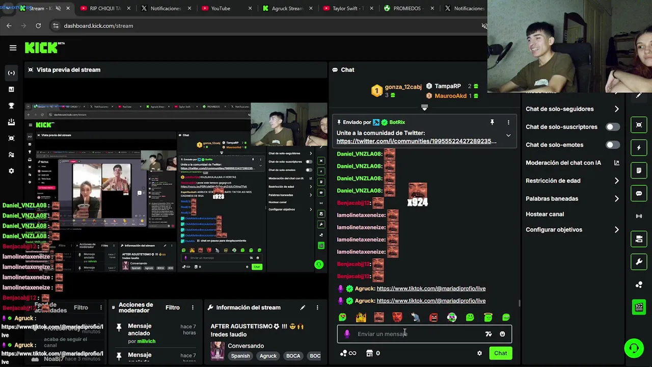Open Filtro in Acciones de moderador
This screenshot has width=652, height=367.
coord(173,307)
